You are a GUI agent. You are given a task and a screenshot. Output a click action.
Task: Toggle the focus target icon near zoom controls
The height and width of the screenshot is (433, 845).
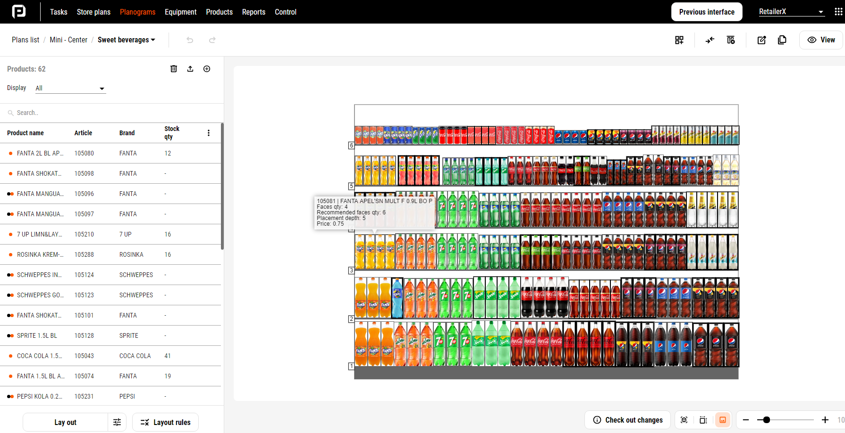click(x=684, y=420)
